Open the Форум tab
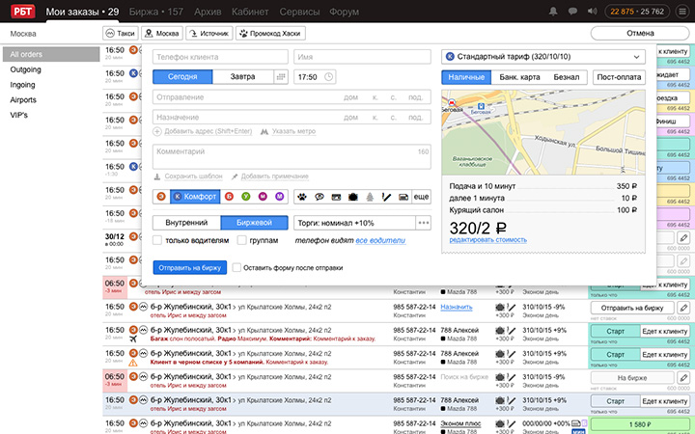The image size is (695, 434). click(x=344, y=12)
